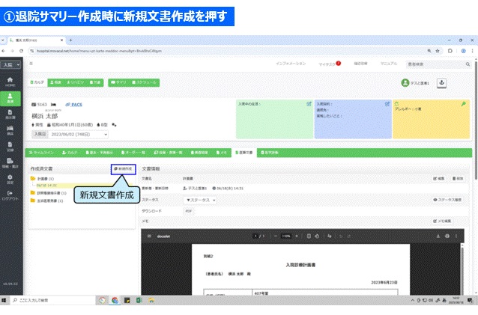
Task: Click fit-to-page icon in PDF toolbar
Action: tap(309, 236)
